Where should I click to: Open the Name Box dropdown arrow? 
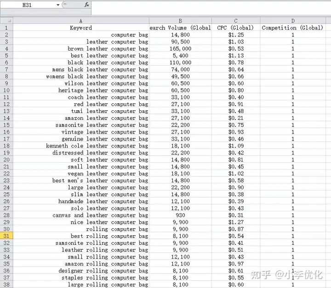(58, 5)
